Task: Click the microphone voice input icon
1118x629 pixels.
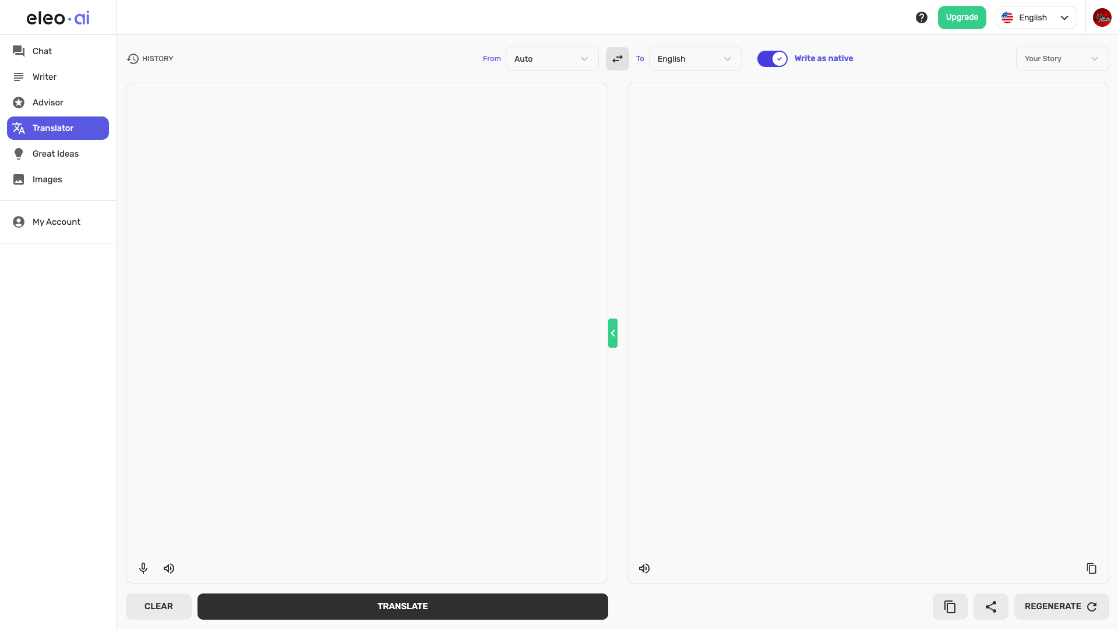Action: 143,568
